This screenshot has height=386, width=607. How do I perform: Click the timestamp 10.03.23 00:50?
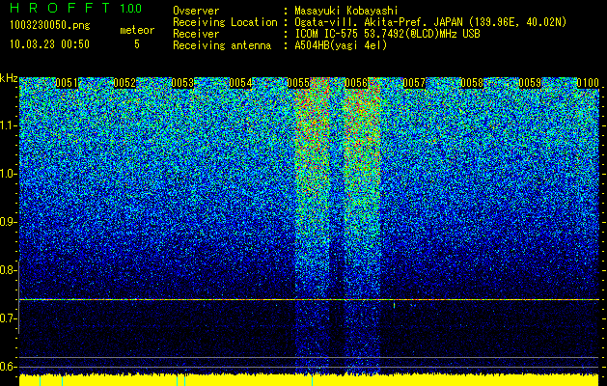coord(50,44)
